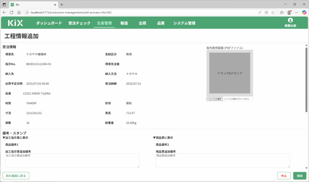Image resolution: width=309 pixels, height=182 pixels.
Task: Select total weight 25.60kg
Action: (x=131, y=123)
